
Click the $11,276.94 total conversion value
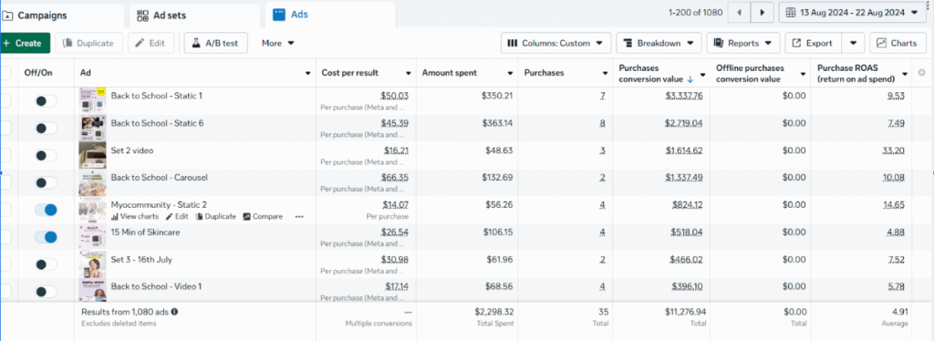pos(685,311)
